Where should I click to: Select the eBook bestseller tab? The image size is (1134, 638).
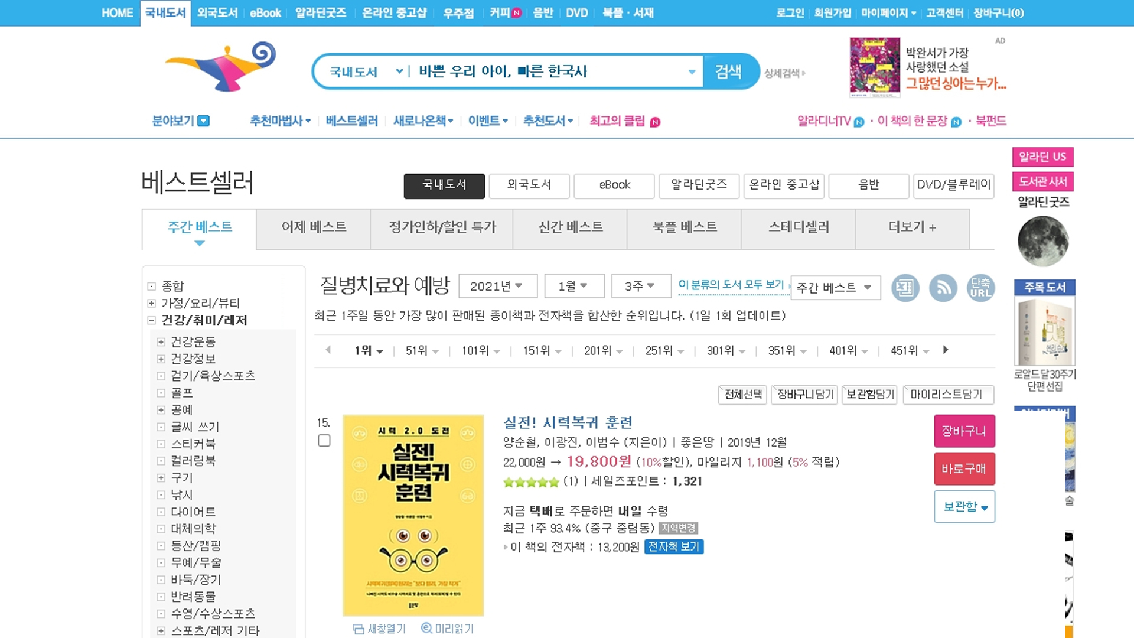point(614,185)
